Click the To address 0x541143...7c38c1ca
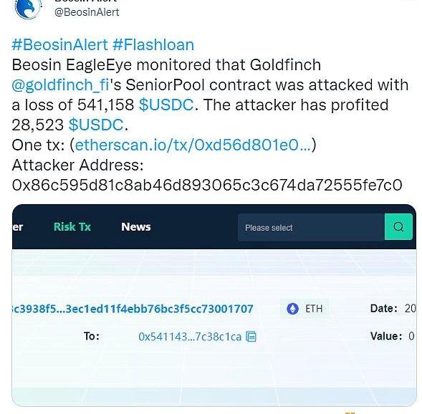Screen dimensions: 422x414 click(x=190, y=337)
